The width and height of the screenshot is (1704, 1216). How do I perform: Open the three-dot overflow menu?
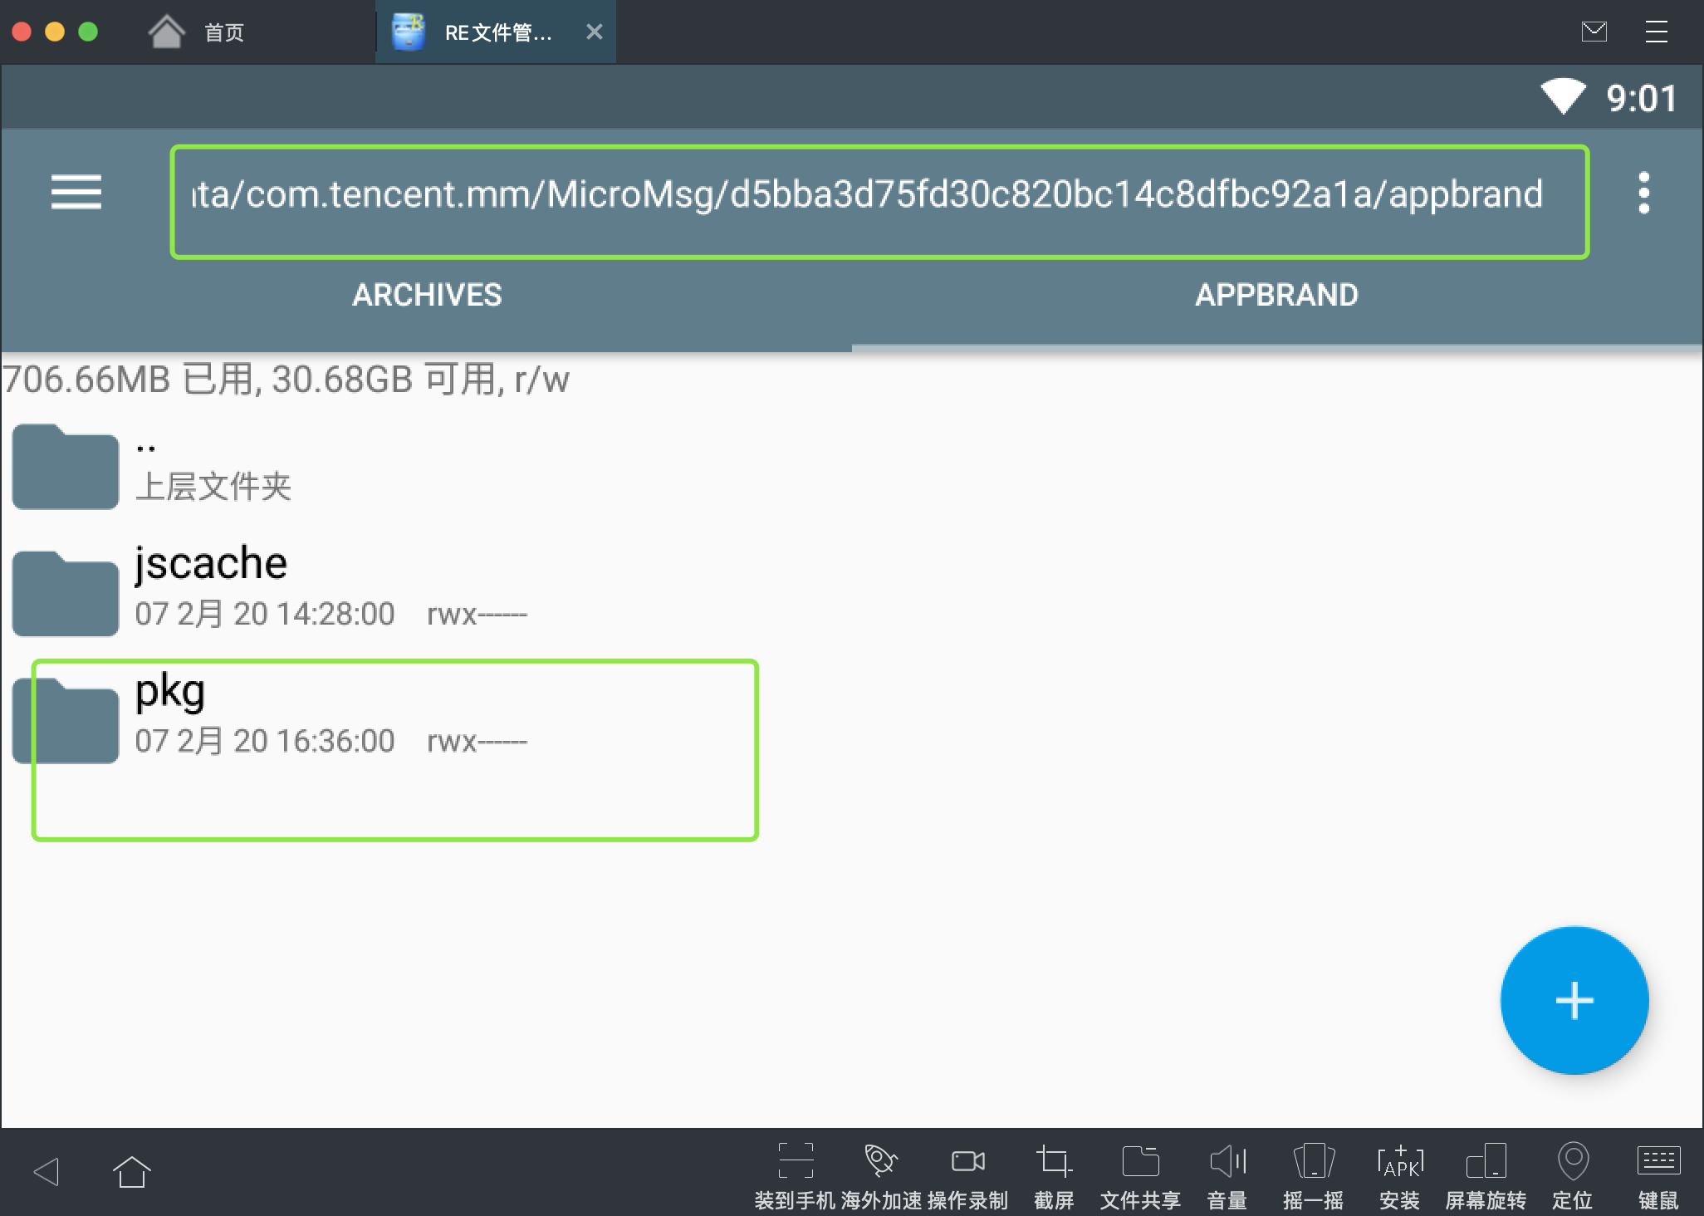(1643, 193)
